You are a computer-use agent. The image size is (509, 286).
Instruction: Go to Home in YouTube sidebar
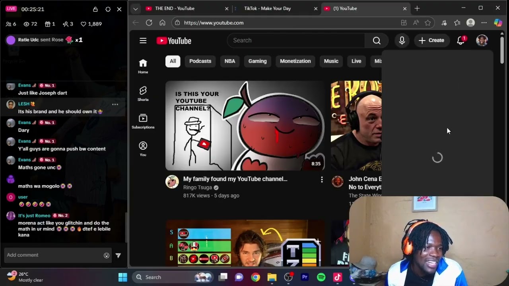coord(143,66)
